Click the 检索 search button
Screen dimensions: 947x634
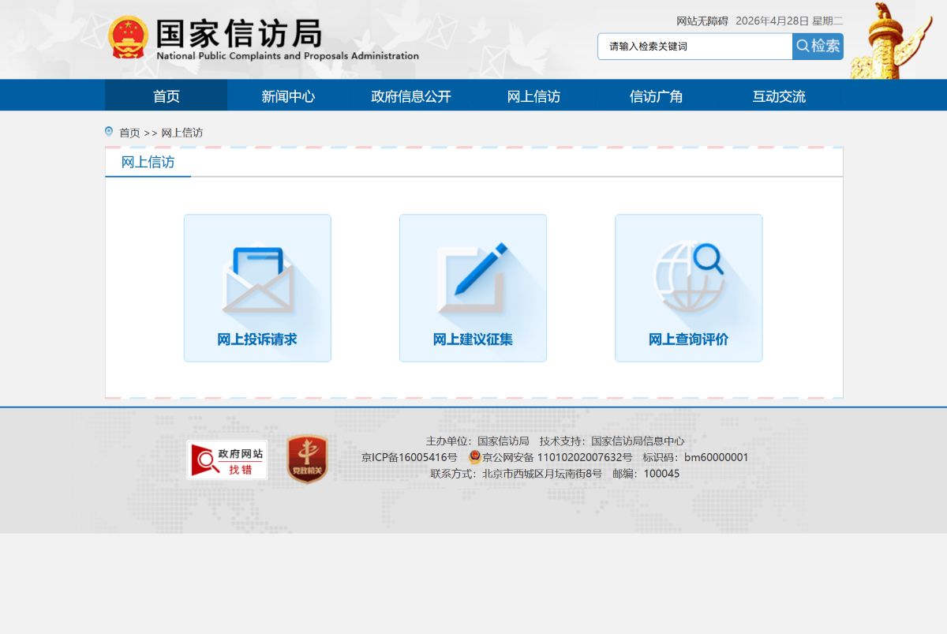(818, 46)
